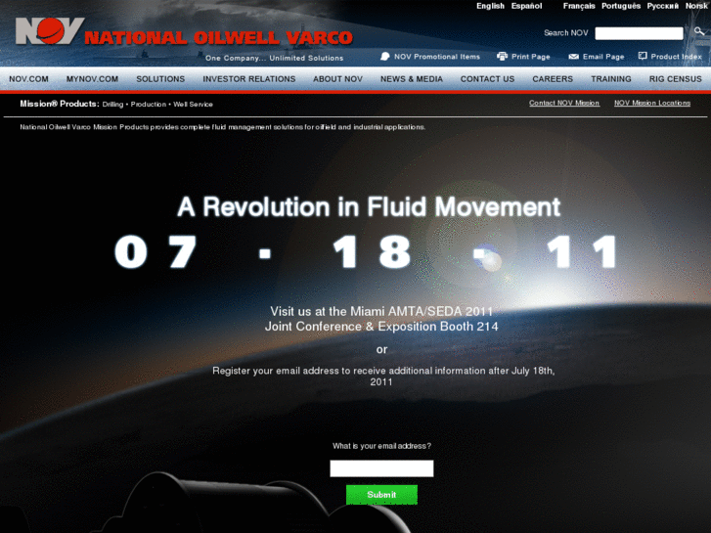Click the printer icon
This screenshot has width=711, height=533.
click(502, 57)
